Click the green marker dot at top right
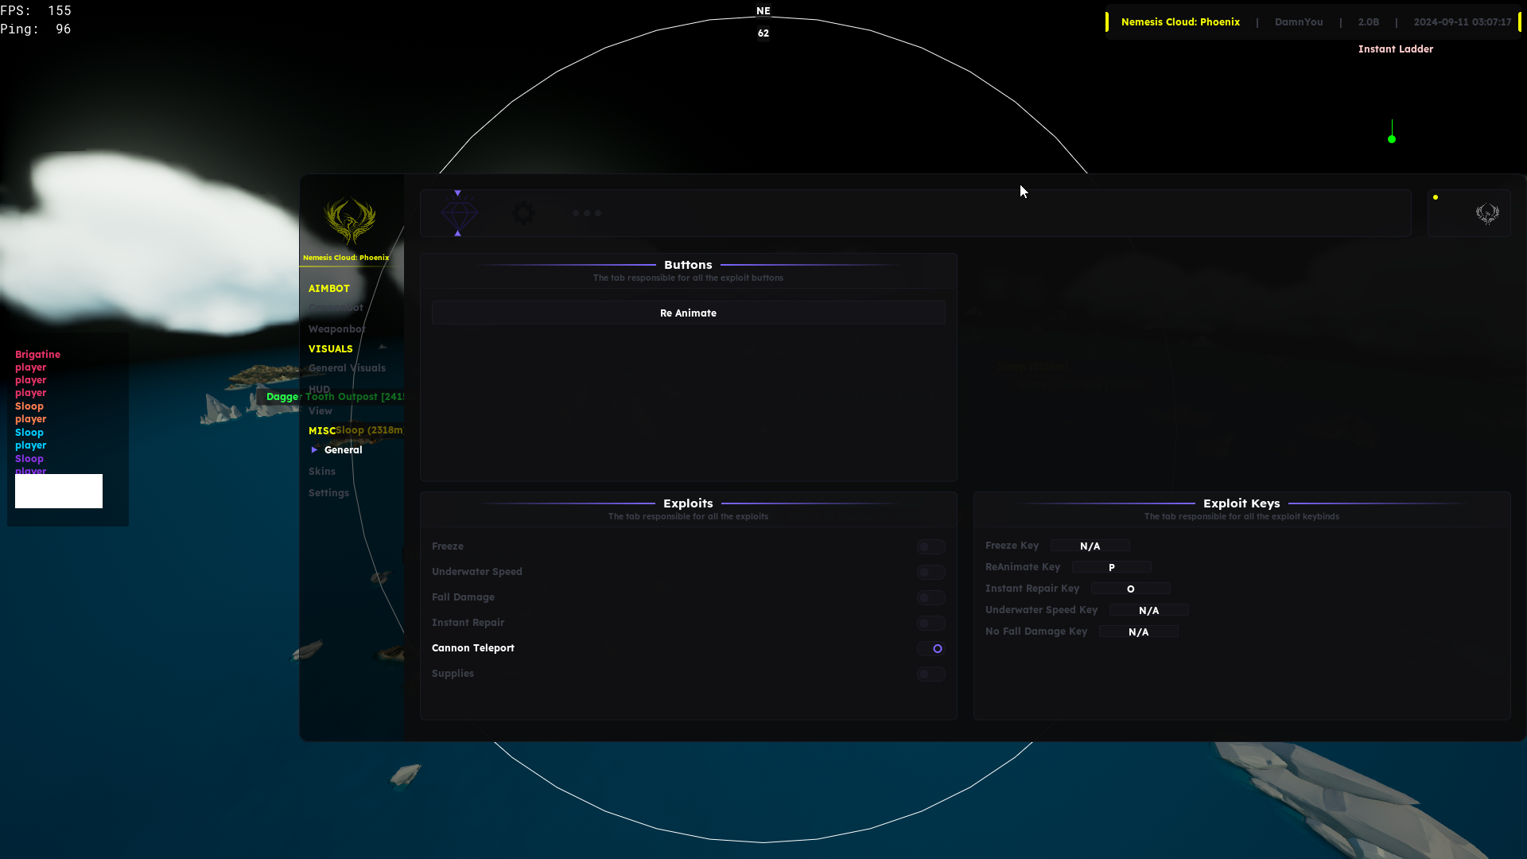1527x859 pixels. click(x=1392, y=139)
